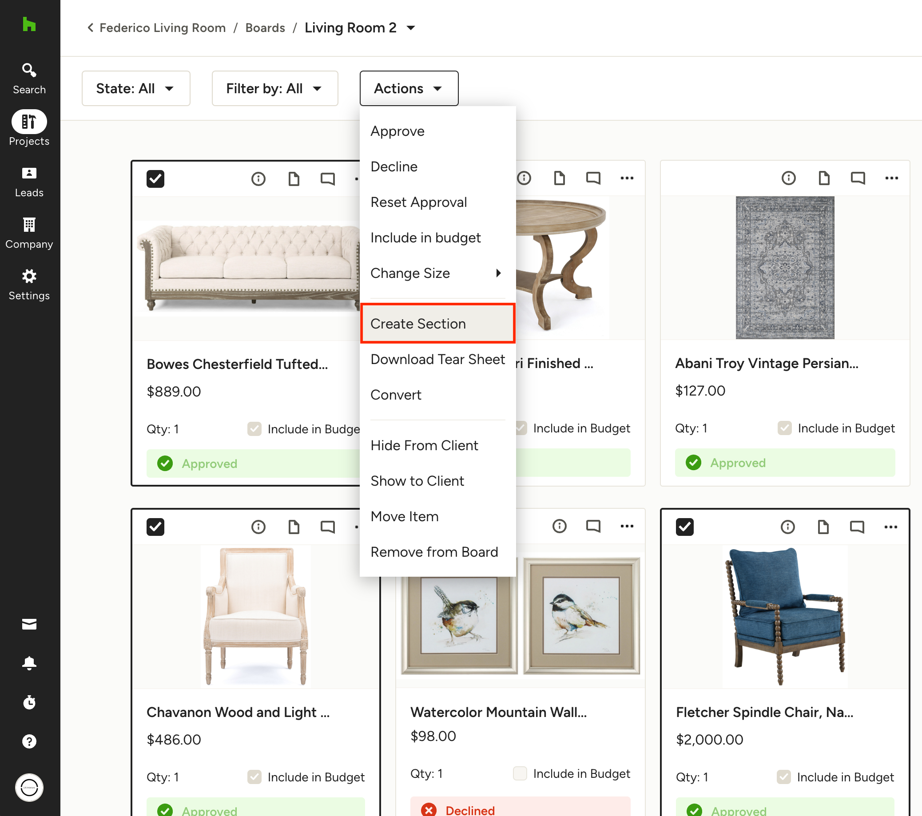Viewport: 922px width, 816px height.
Task: Click the document icon on Chavanon chair card
Action: (x=294, y=526)
